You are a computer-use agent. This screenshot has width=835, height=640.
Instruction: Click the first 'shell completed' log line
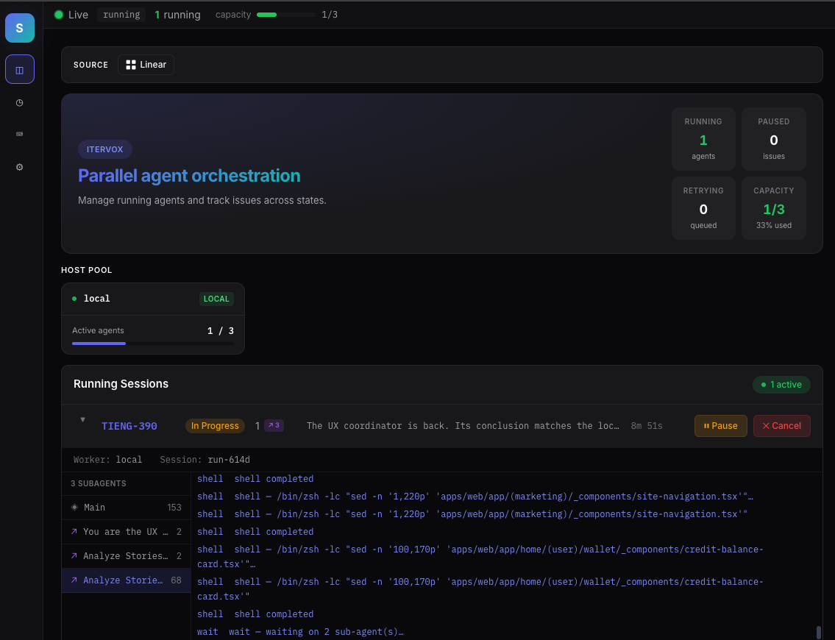[255, 479]
